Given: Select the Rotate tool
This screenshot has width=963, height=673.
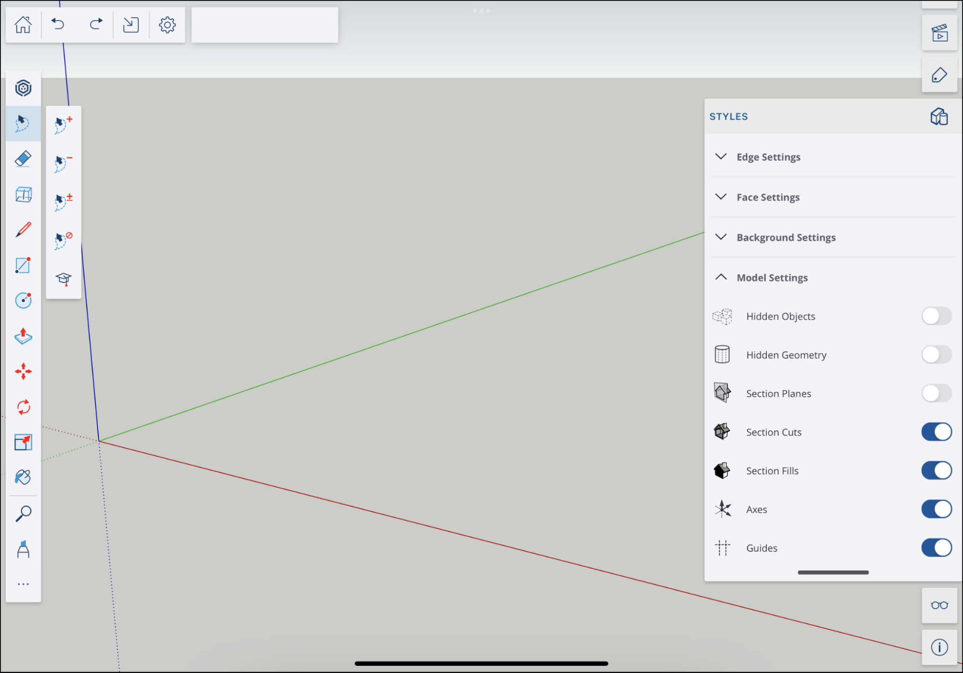Looking at the screenshot, I should click(x=23, y=407).
